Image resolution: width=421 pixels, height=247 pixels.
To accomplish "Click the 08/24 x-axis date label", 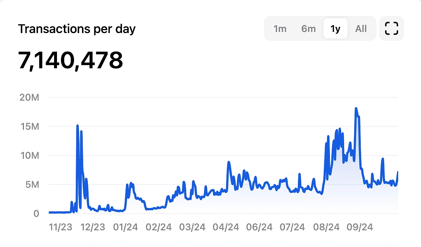I will [326, 227].
